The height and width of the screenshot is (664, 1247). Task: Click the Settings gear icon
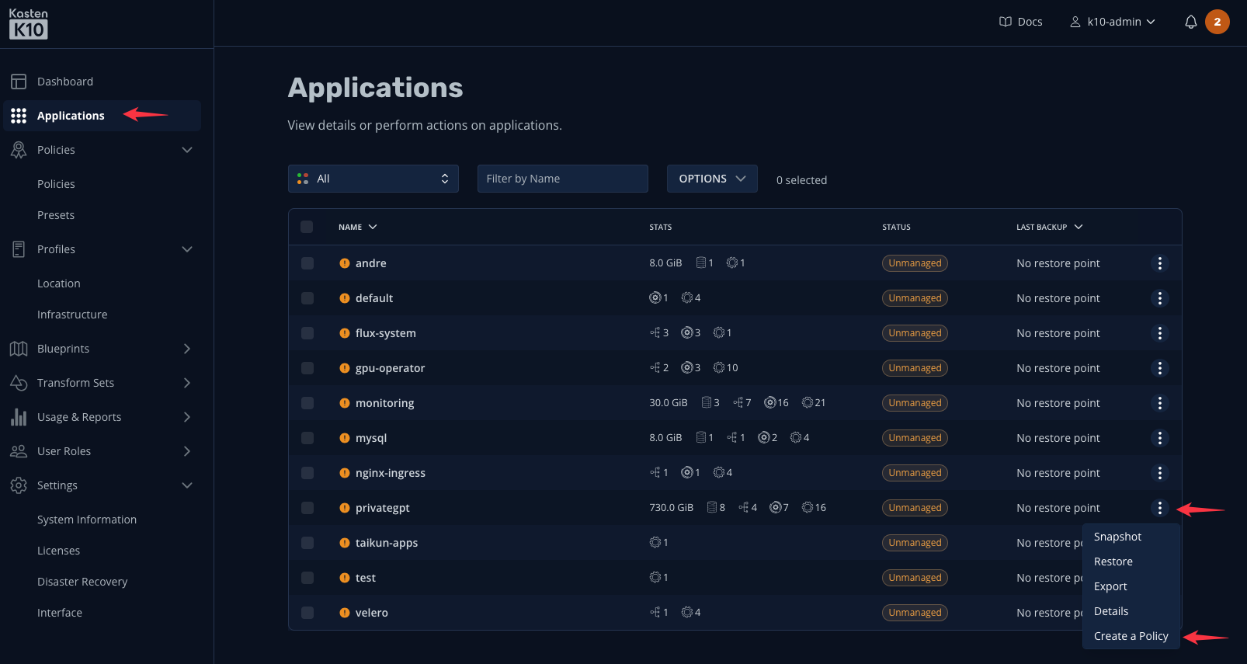pyautogui.click(x=19, y=485)
